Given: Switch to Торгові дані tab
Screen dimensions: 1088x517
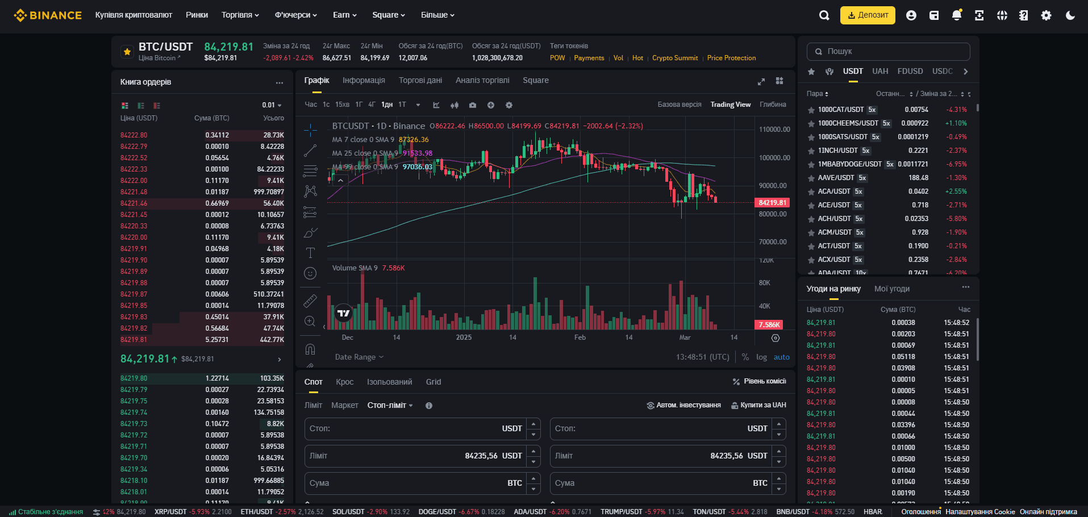Looking at the screenshot, I should tap(420, 80).
